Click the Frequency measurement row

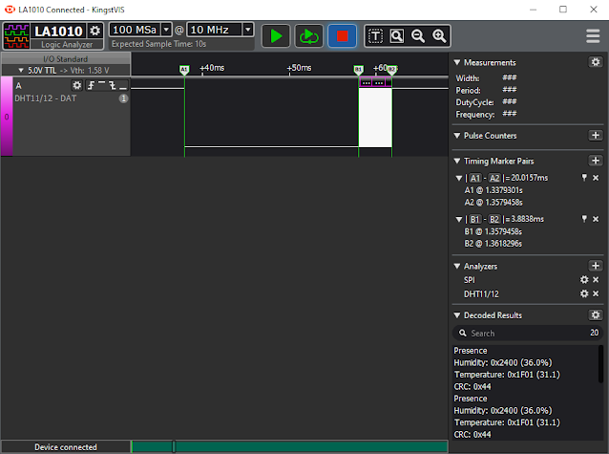486,115
